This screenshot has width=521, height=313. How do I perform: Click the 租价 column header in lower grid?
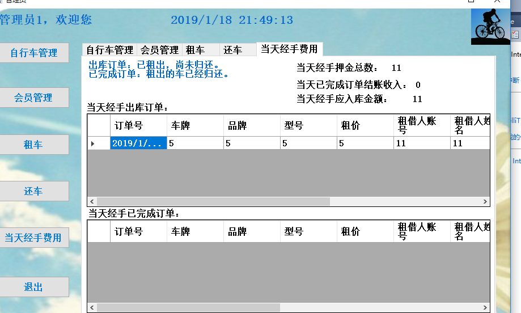[365, 231]
